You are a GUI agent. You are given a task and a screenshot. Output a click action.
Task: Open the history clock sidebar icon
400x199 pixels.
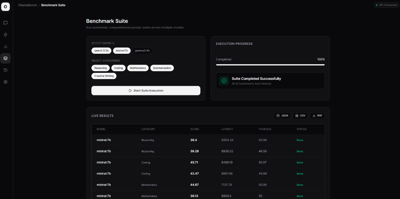5,70
